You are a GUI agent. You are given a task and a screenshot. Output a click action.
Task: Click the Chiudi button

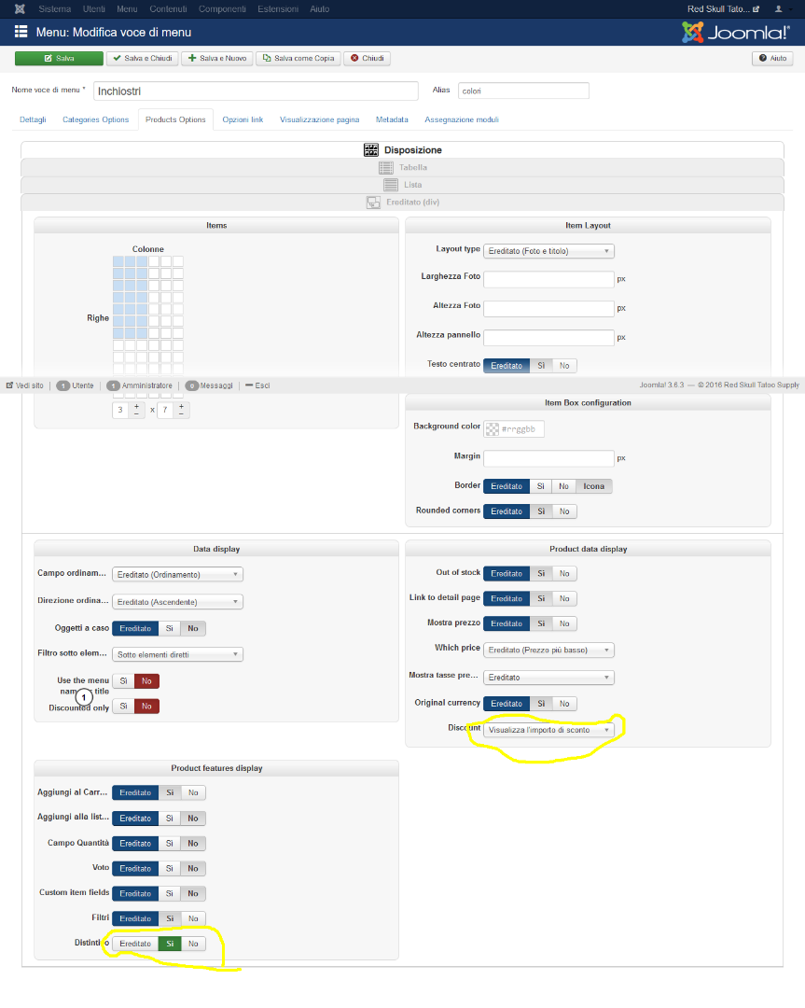point(368,59)
